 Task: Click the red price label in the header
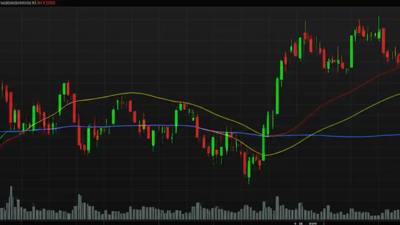click(x=47, y=2)
